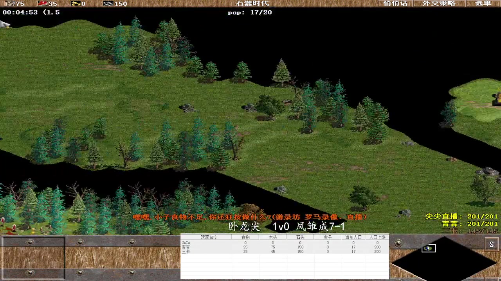The image size is (501, 281).
Task: Click the orange chat message about 食物不足
Action: point(250,217)
